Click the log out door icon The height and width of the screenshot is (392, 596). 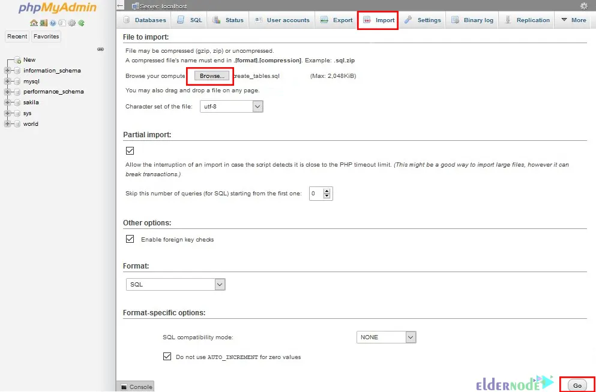44,23
